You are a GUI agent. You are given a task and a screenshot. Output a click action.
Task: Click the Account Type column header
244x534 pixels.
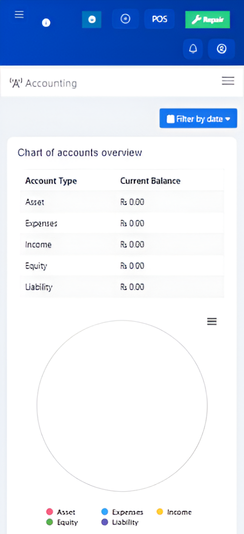click(x=51, y=180)
